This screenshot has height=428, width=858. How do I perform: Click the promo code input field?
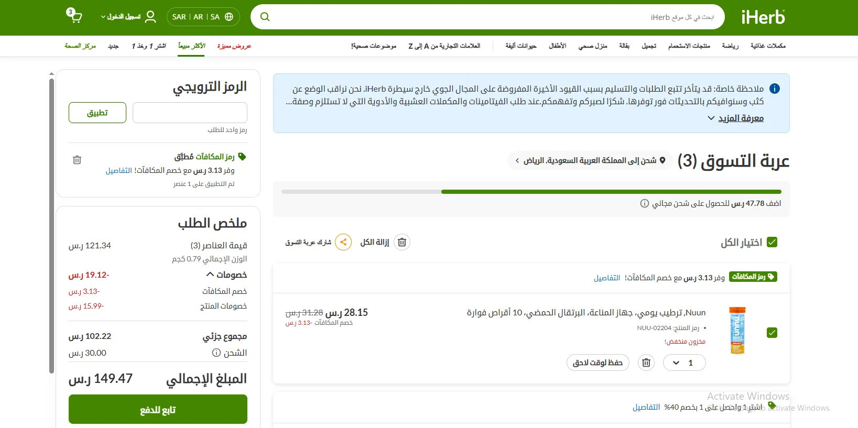pyautogui.click(x=190, y=113)
